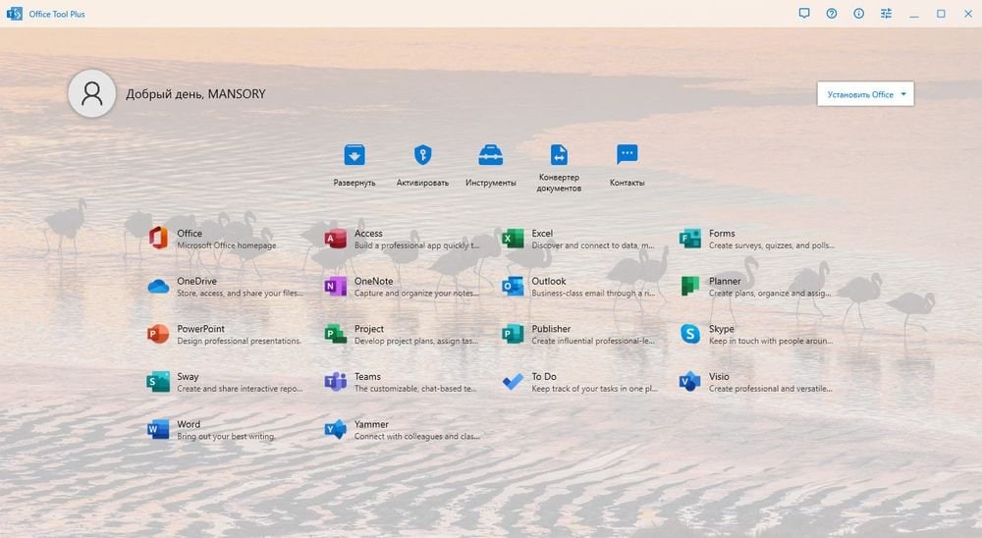Click 'Bring out your best writing' text
The image size is (982, 538).
226,437
